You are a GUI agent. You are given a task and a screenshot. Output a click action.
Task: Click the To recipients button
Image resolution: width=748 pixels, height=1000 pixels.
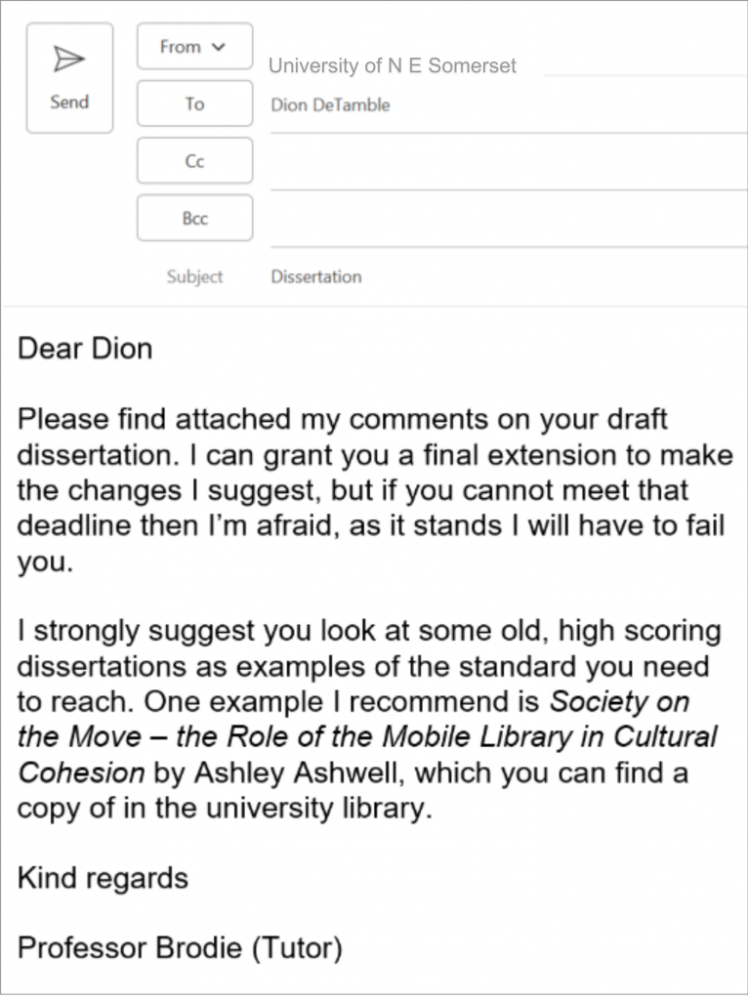pyautogui.click(x=194, y=104)
